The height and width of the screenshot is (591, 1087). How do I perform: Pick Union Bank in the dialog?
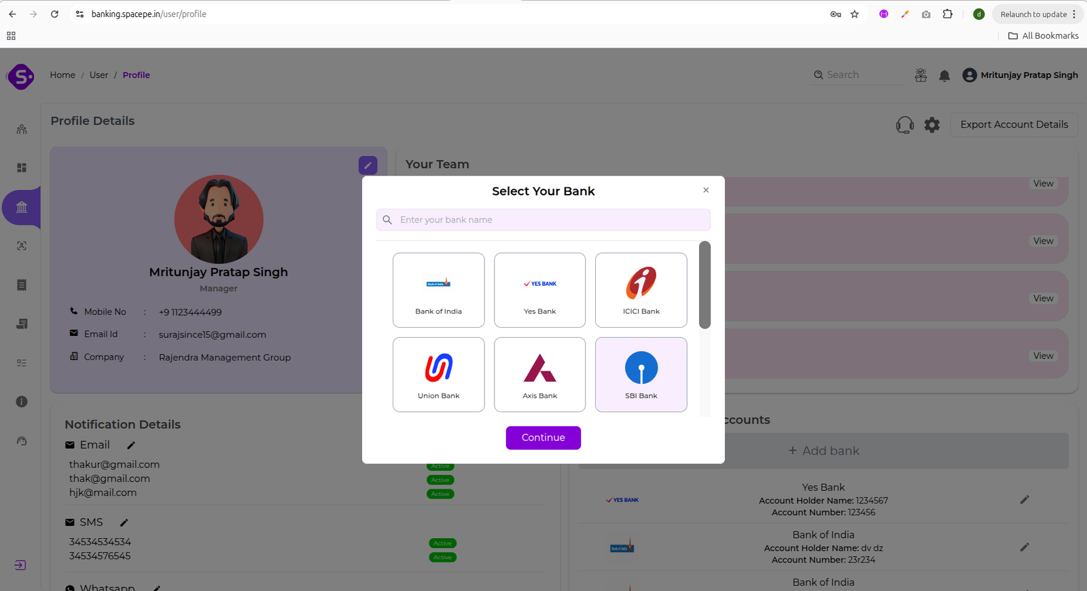pos(438,375)
